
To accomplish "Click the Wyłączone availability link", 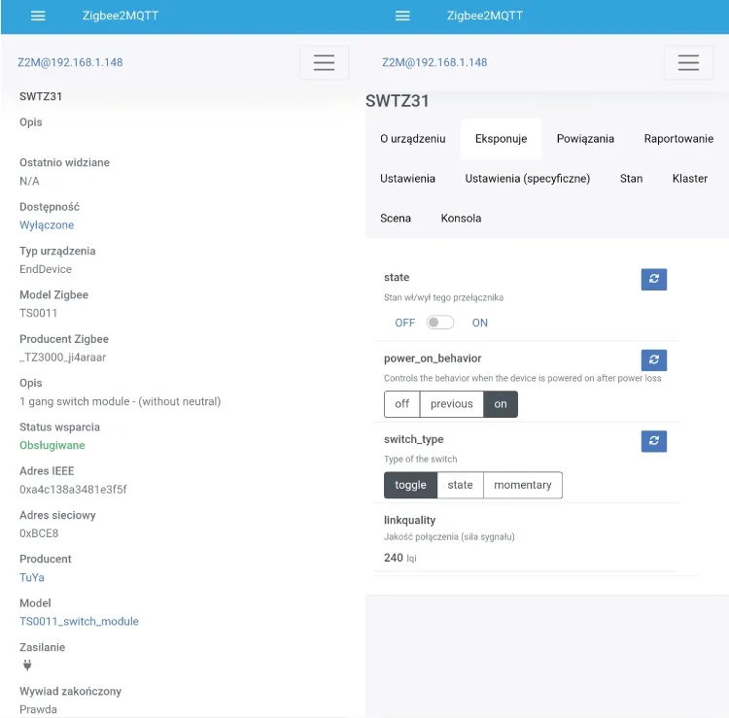I will [47, 225].
